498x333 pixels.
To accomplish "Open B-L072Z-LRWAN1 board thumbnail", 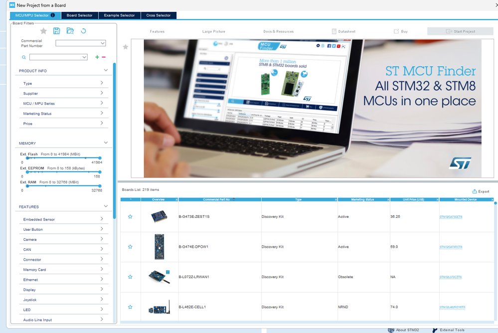I will coord(160,277).
